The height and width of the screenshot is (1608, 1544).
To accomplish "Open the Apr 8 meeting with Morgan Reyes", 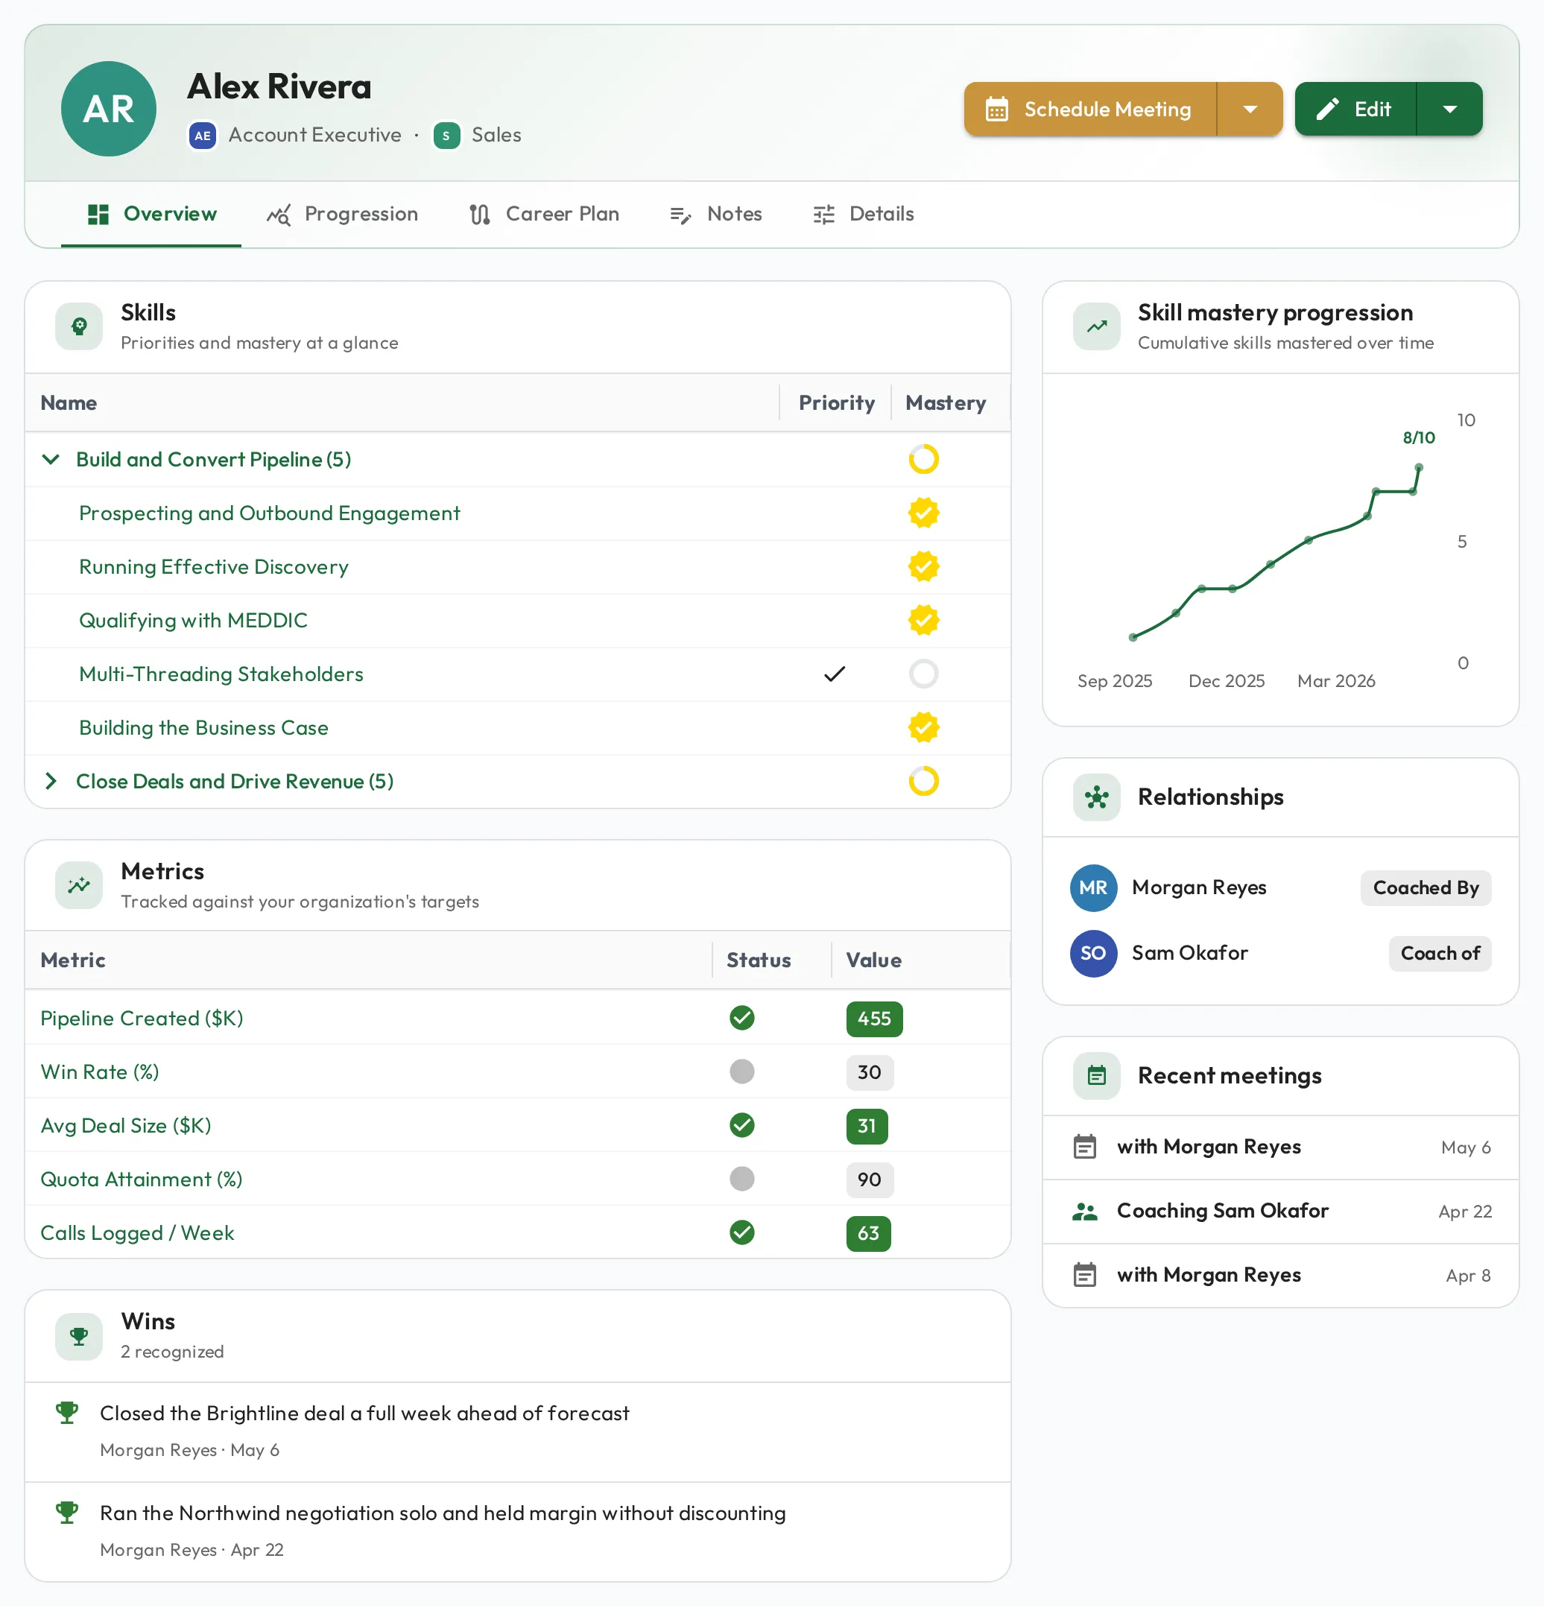I will tap(1281, 1276).
